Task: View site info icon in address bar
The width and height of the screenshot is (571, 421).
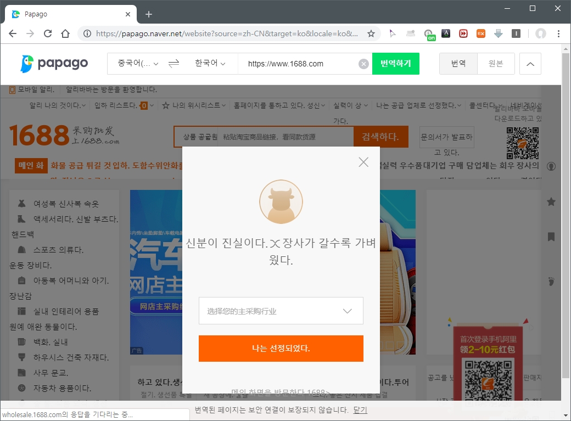Action: [x=87, y=34]
